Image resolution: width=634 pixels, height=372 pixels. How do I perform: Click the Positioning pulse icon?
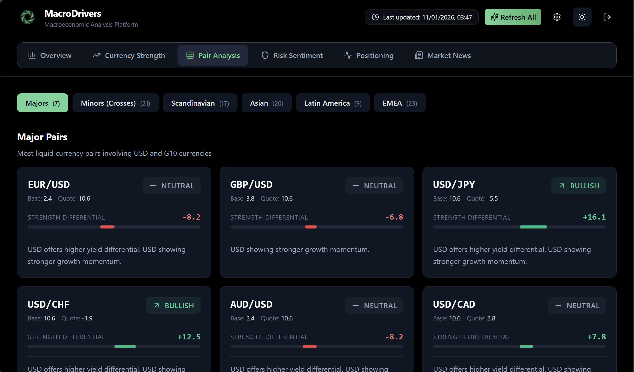tap(348, 55)
